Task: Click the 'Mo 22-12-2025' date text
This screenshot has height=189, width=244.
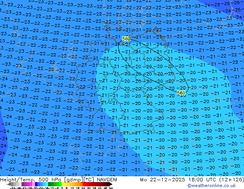Action: pyautogui.click(x=163, y=180)
